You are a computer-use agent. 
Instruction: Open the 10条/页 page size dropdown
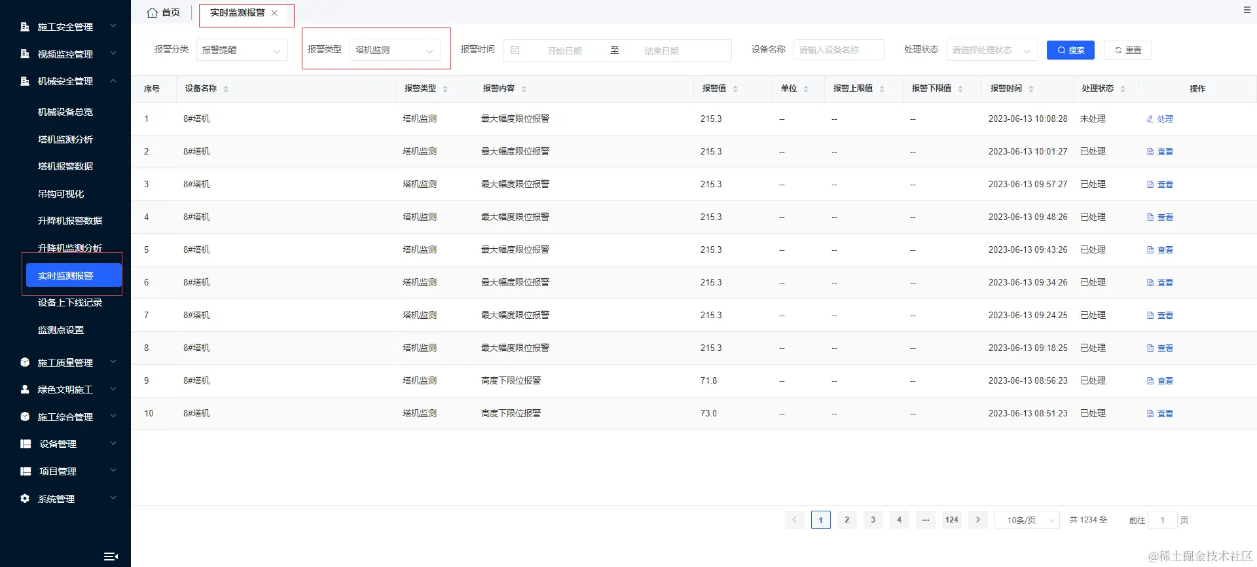click(x=1027, y=520)
